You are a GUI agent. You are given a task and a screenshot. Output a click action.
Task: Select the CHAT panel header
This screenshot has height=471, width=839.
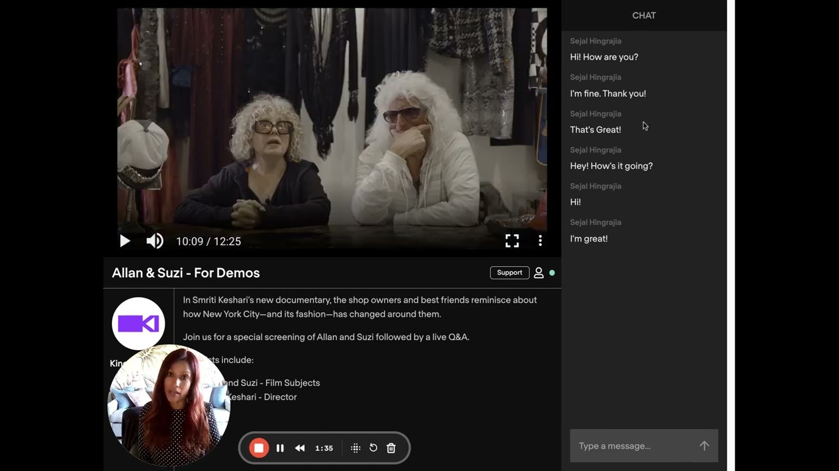pos(644,15)
